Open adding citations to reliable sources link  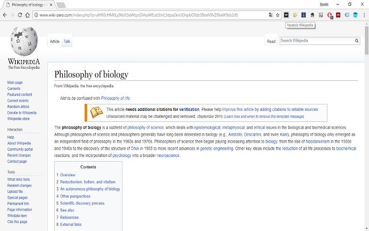pyautogui.click(x=289, y=109)
